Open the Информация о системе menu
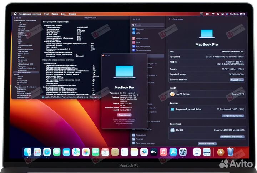The image size is (257, 173). [x=30, y=14]
